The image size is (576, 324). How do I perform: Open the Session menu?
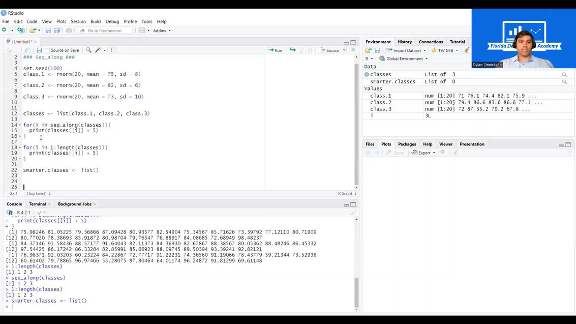(78, 21)
